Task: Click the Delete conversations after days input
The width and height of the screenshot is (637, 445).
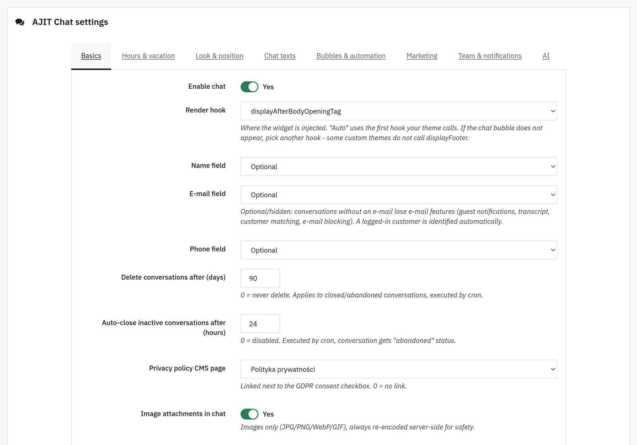Action: click(x=260, y=278)
